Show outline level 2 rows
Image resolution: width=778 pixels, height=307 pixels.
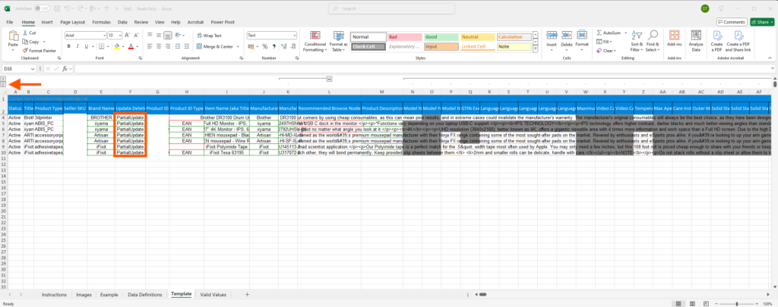pyautogui.click(x=3, y=85)
